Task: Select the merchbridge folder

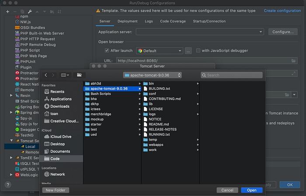Action: [x=112, y=114]
